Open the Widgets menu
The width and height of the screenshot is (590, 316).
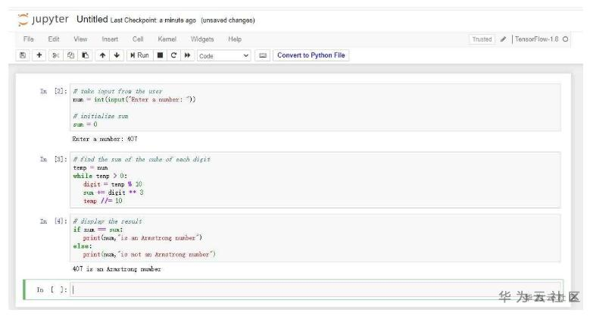[202, 39]
